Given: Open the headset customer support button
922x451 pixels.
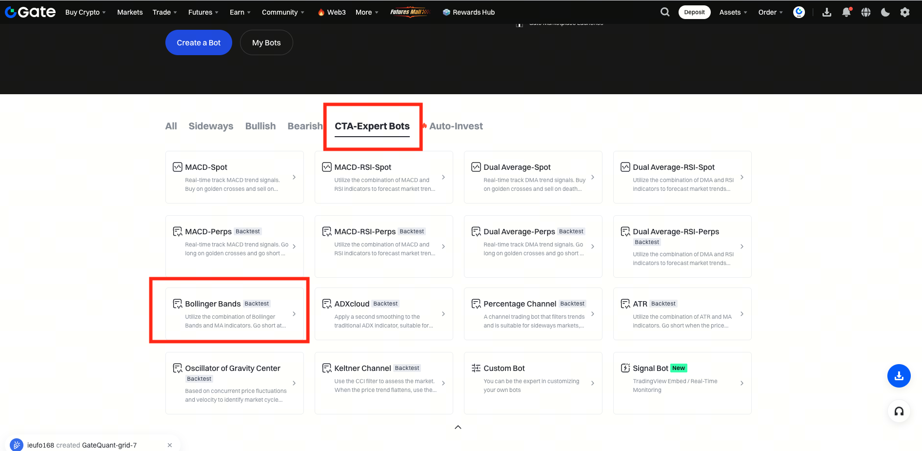Looking at the screenshot, I should pyautogui.click(x=899, y=411).
